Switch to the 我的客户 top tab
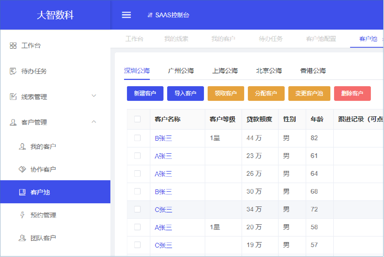This screenshot has height=257, width=384. [223, 39]
